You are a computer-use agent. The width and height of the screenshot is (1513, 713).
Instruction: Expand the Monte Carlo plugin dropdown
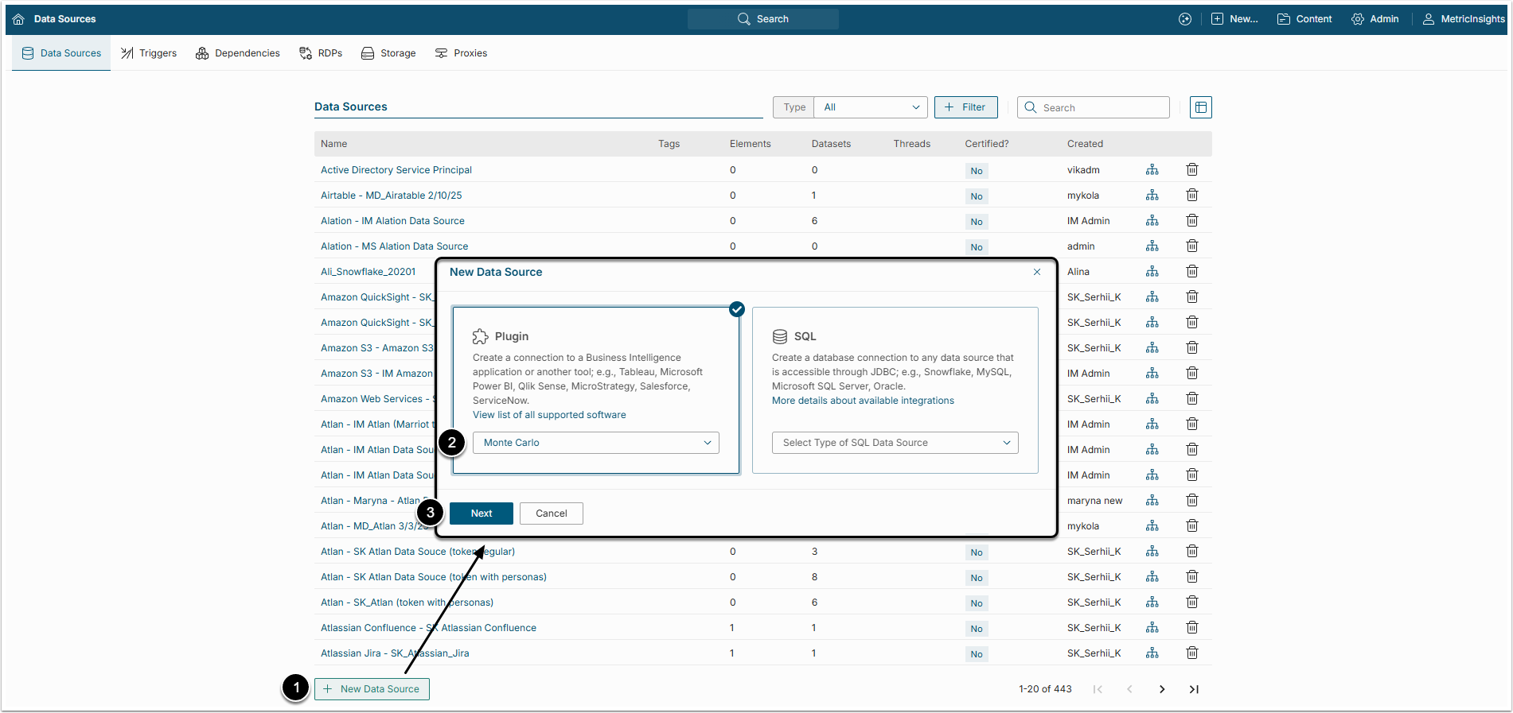coord(595,443)
